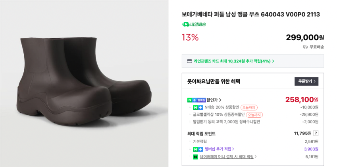Click the 내일배송 delivery badge

point(194,24)
